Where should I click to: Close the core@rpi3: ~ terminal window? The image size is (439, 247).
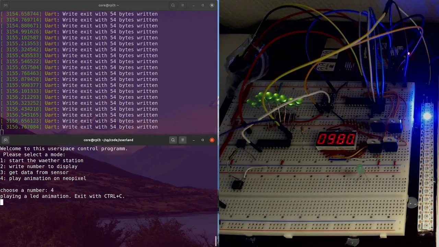pos(212,5)
